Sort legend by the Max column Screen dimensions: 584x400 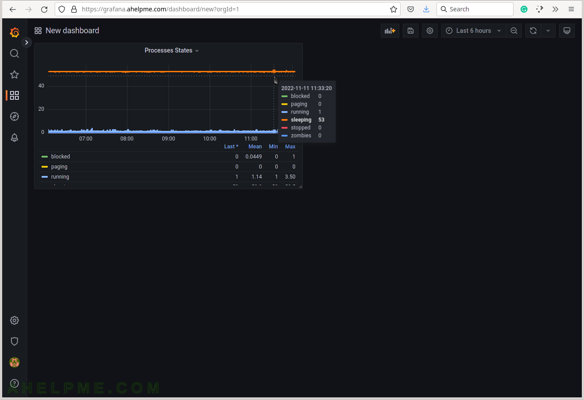click(x=290, y=147)
